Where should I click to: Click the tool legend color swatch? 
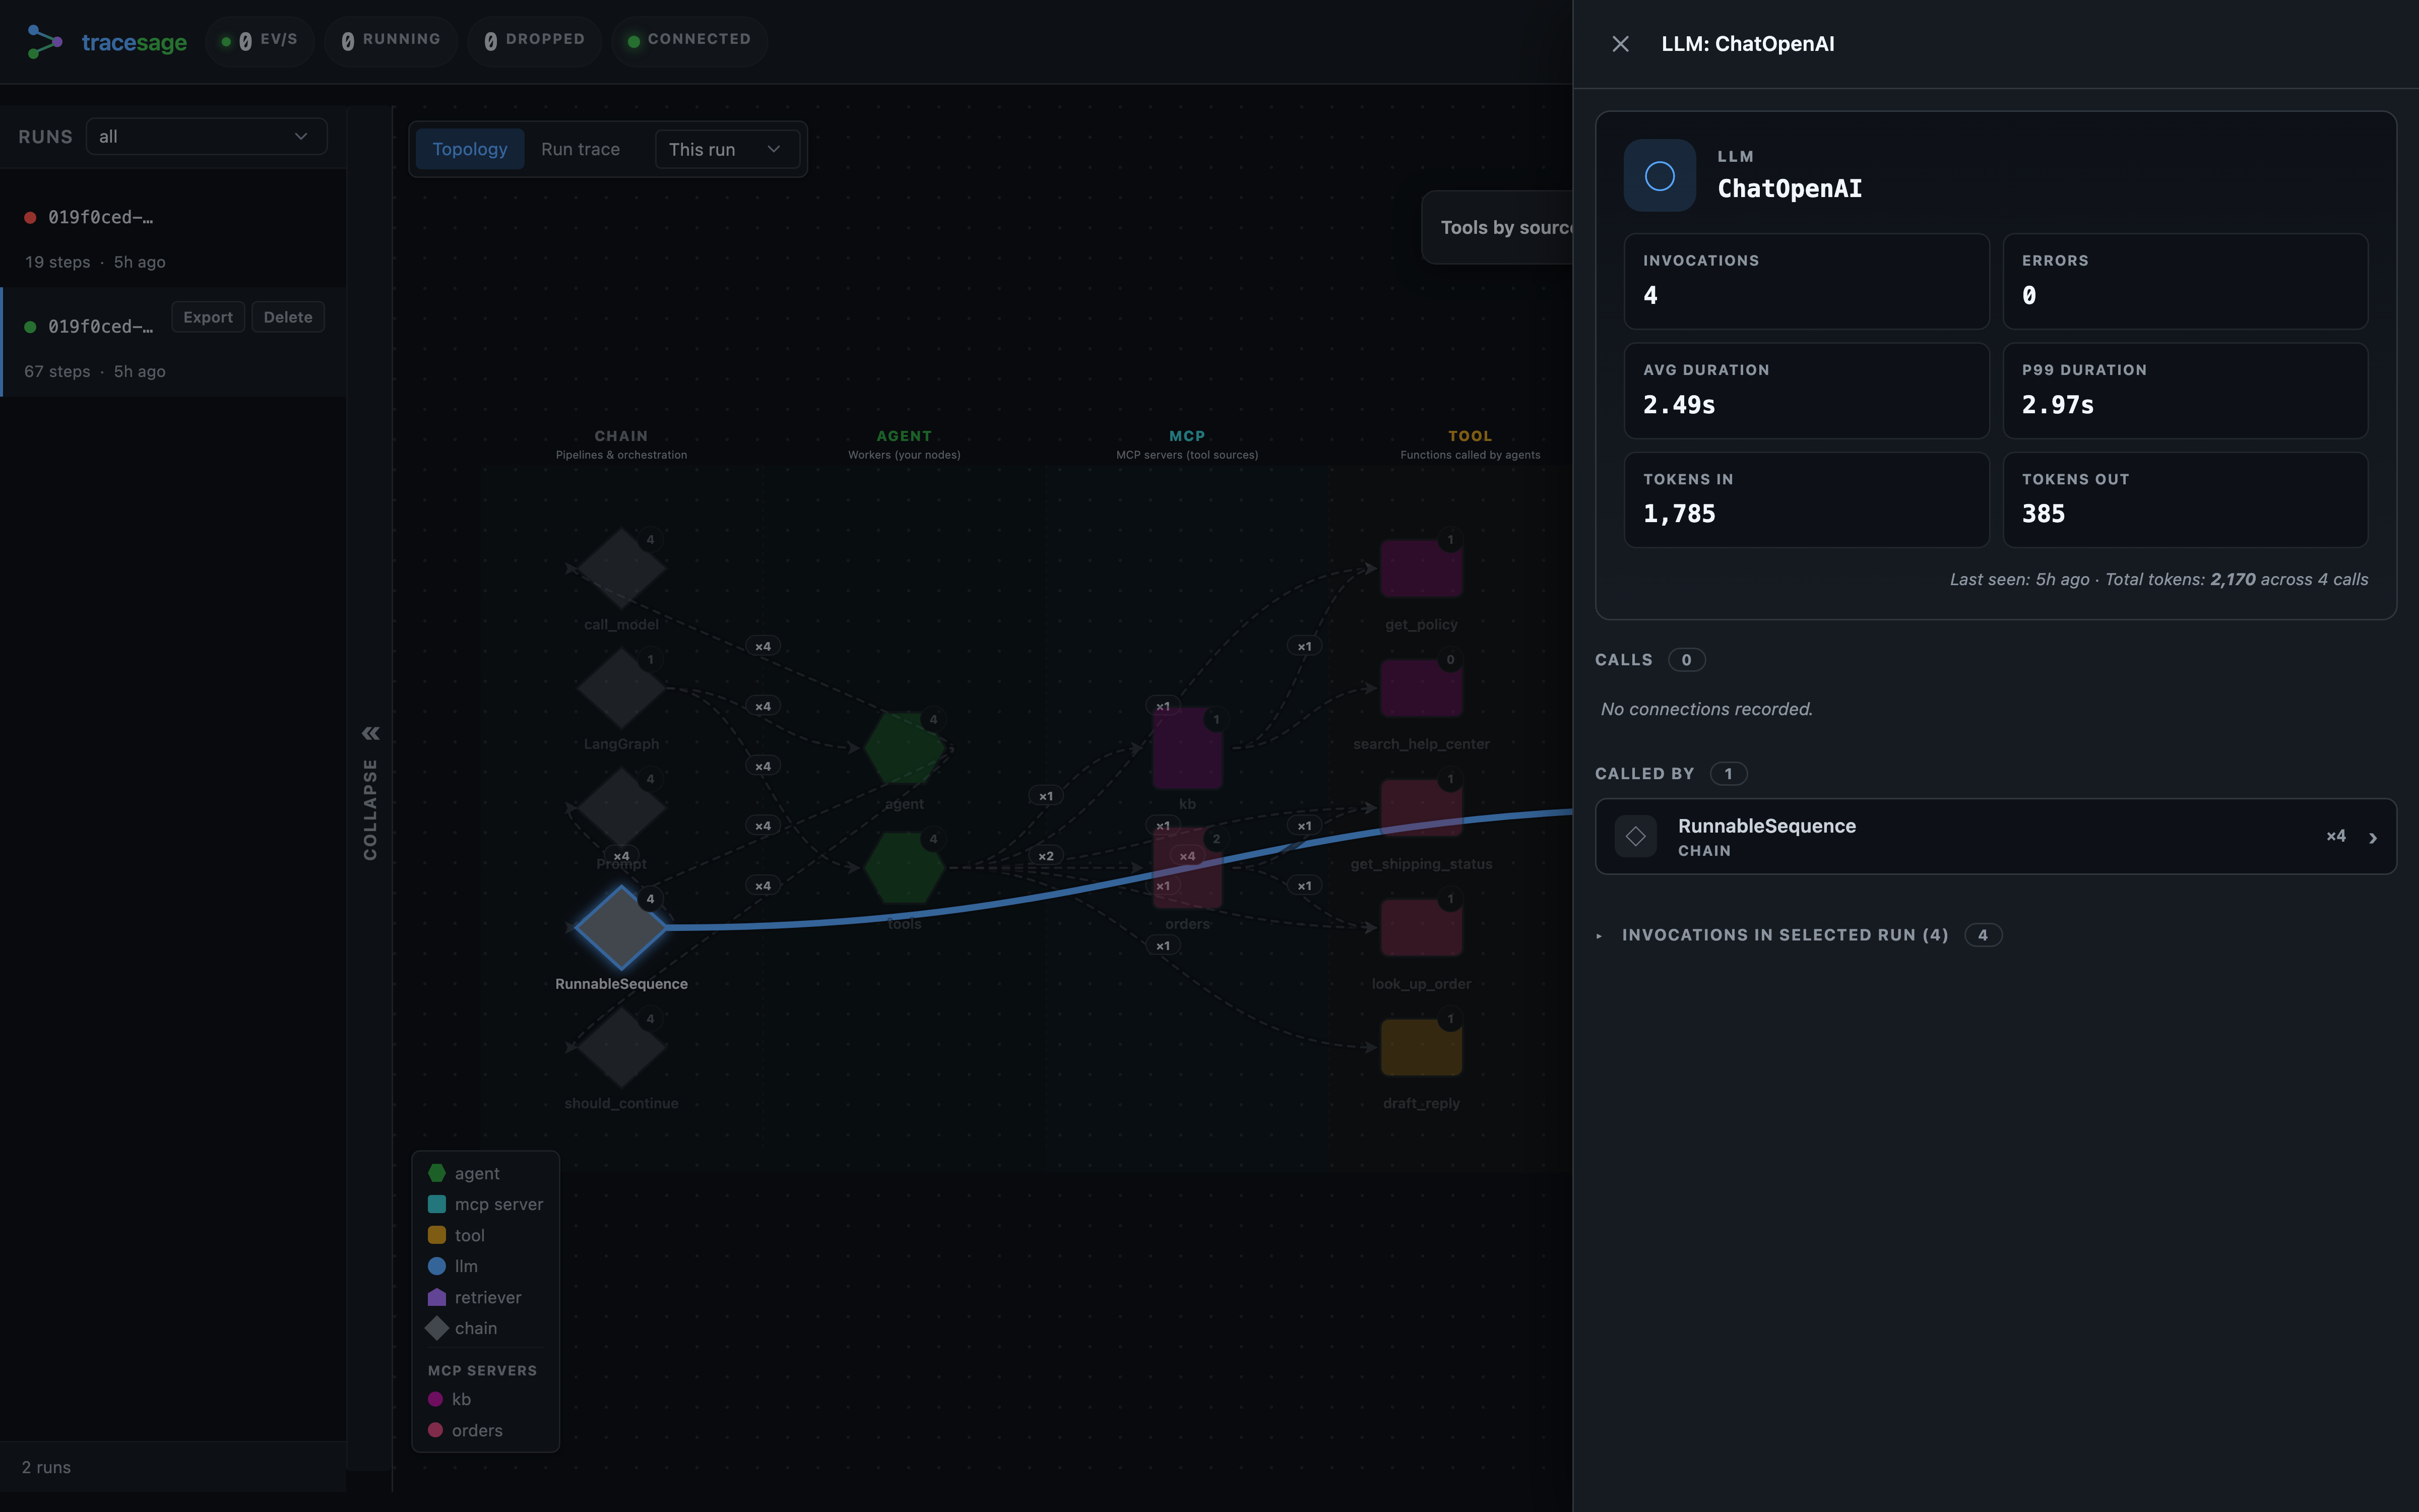point(437,1235)
